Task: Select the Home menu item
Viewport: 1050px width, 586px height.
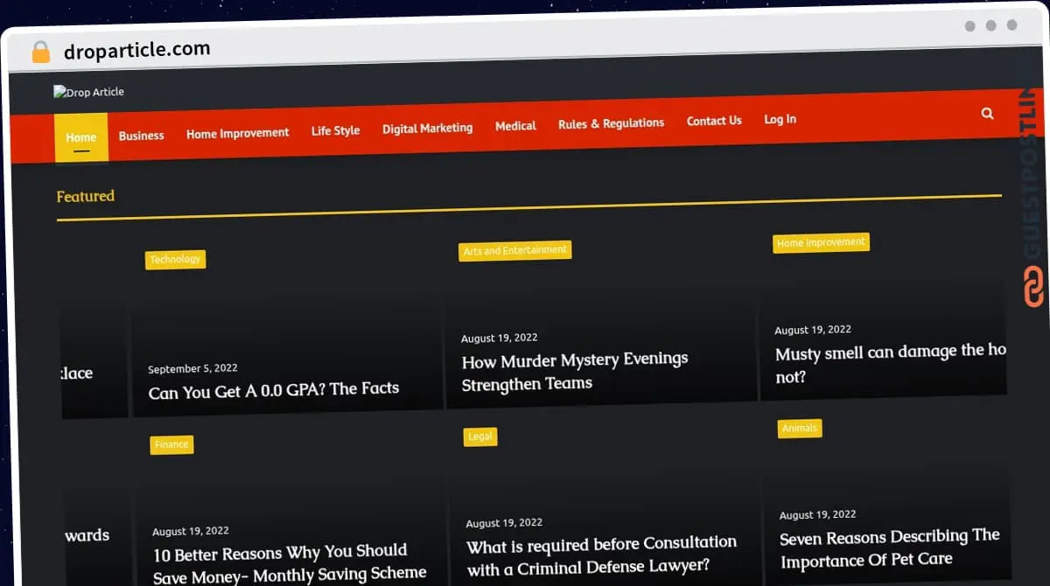Action: pos(80,137)
